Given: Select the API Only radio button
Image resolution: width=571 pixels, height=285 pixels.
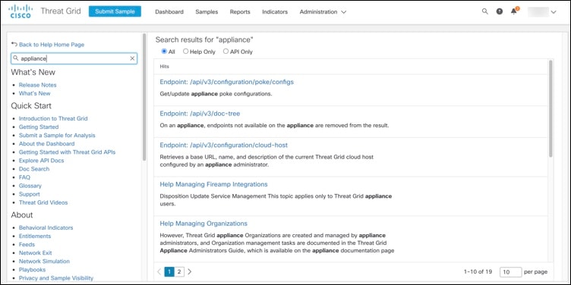Looking at the screenshot, I should 226,52.
